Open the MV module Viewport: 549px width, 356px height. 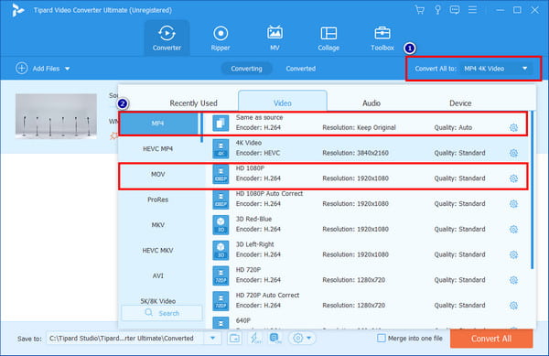[274, 38]
